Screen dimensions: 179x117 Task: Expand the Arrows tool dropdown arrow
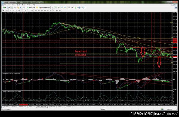(33, 10)
